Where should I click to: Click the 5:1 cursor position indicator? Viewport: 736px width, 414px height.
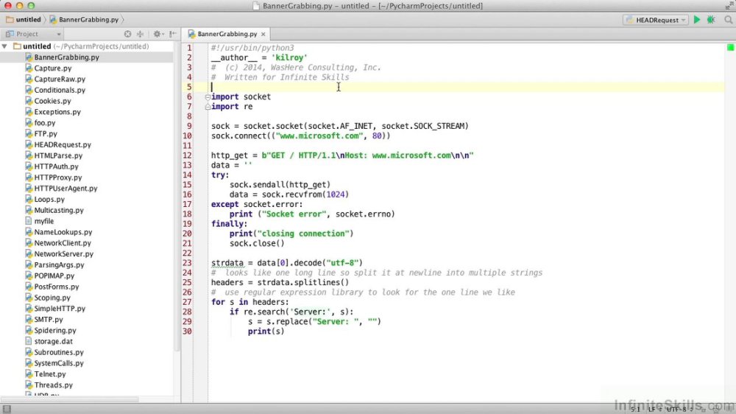(x=635, y=410)
